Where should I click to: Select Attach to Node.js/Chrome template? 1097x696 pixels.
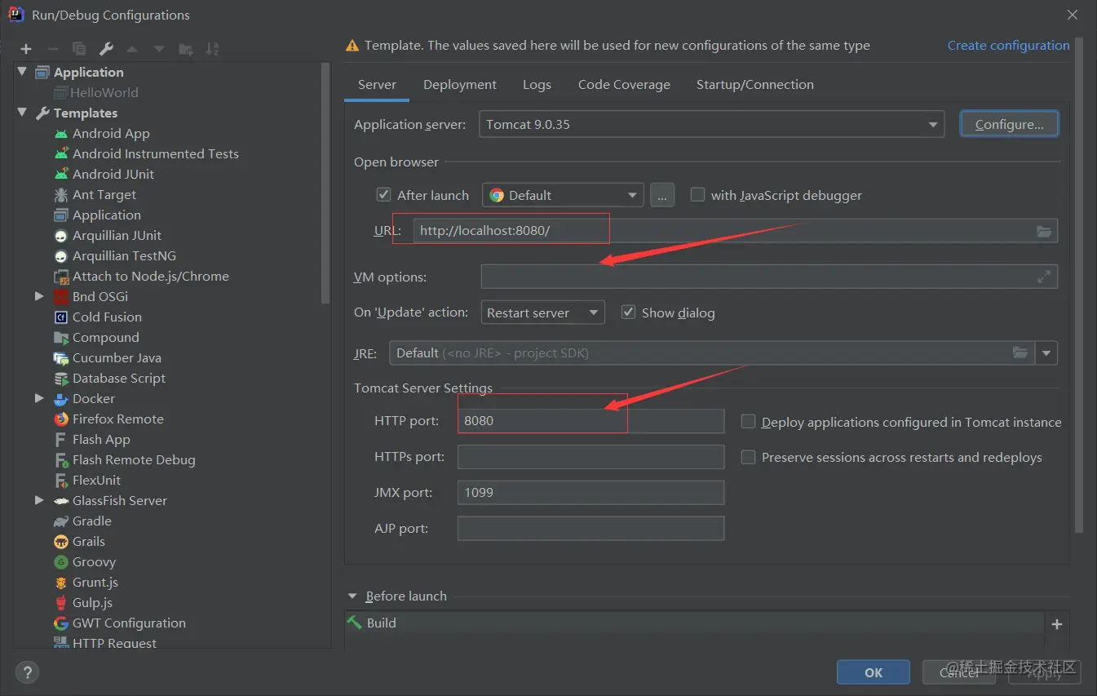[x=150, y=276]
